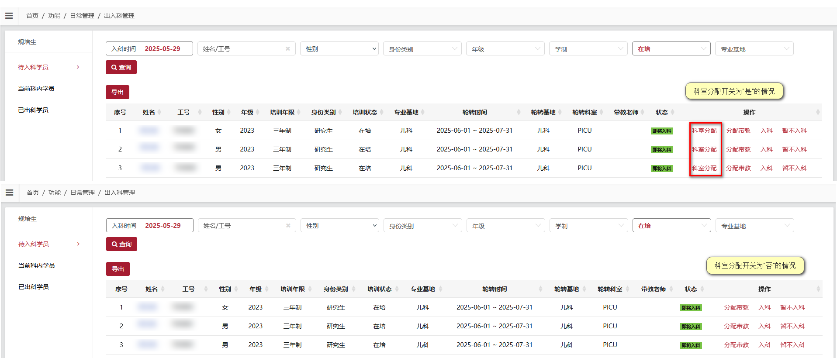This screenshot has height=358, width=837.
Task: Go to 日常管理 breadcrumb in the upper panel
Action: (82, 16)
